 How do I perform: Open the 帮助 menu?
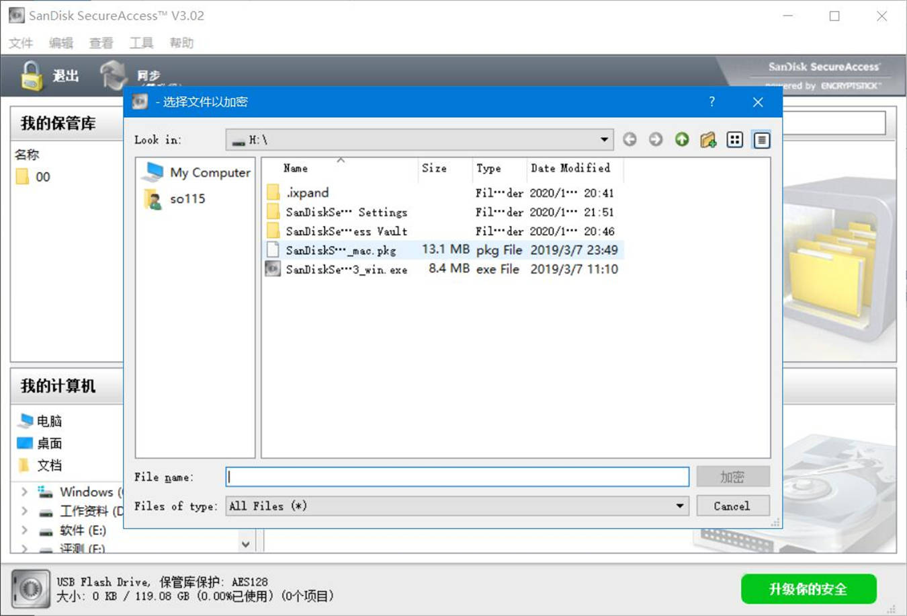pyautogui.click(x=181, y=43)
